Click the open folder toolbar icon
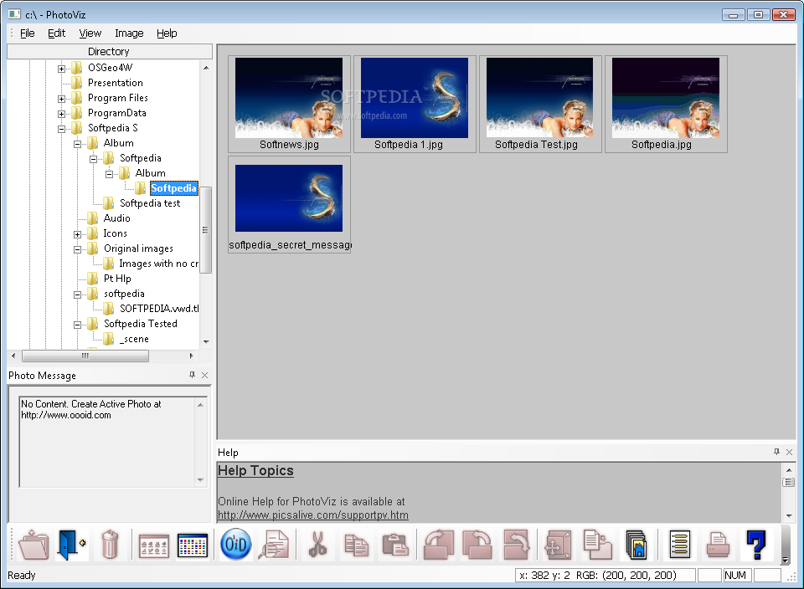The width and height of the screenshot is (804, 589). [x=33, y=545]
